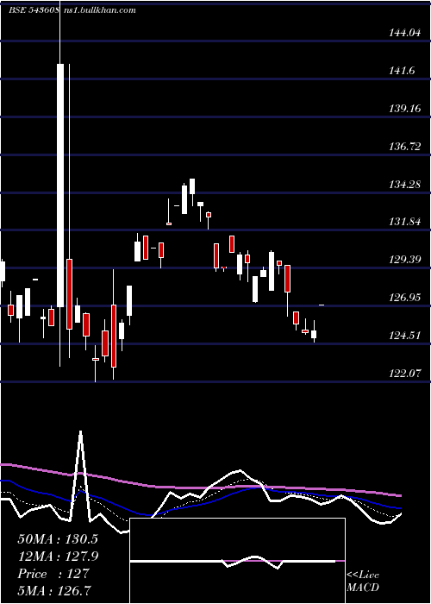The width and height of the screenshot is (431, 604).
Task: Click the 50MA : 130.5 readout
Action: point(58,539)
